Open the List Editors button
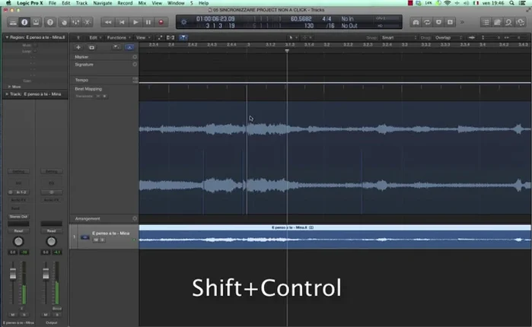 click(486, 22)
